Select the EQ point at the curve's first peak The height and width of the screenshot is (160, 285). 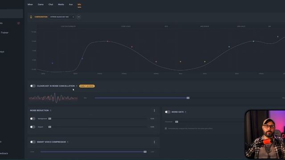point(108,41)
